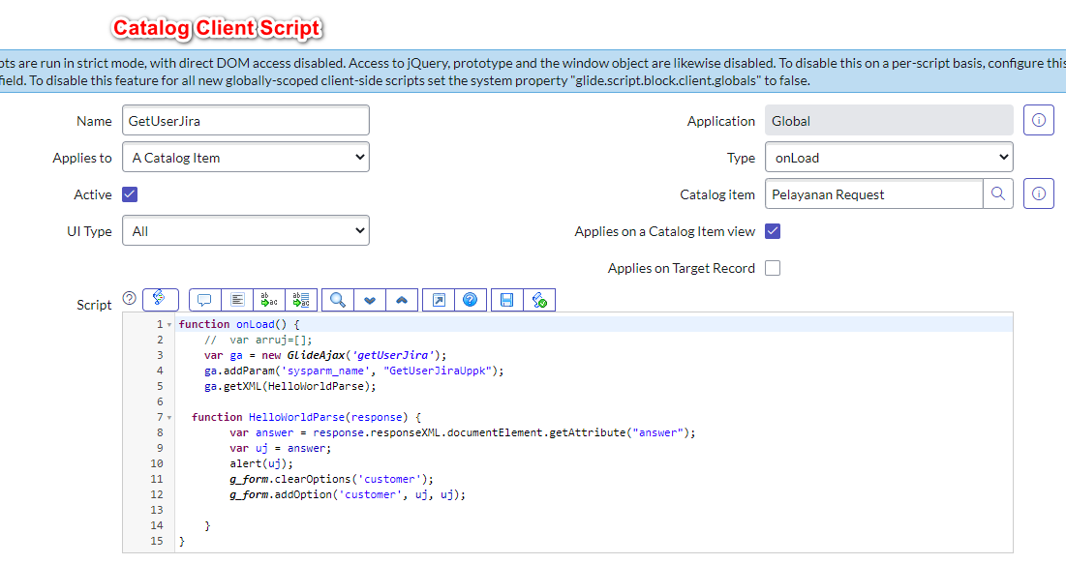Screen dimensions: 1066x564
Task: Click the info icon beside Catalog item
Action: click(x=1039, y=193)
